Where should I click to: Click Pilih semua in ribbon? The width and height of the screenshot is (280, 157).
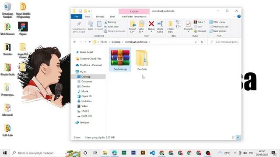pyautogui.click(x=217, y=22)
